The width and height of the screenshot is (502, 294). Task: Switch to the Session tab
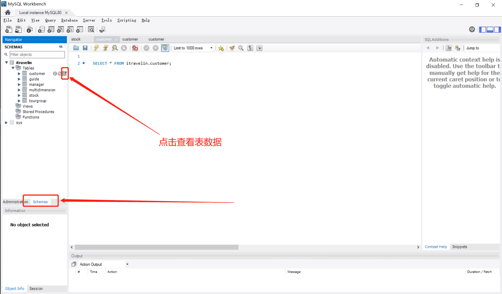[x=36, y=289]
